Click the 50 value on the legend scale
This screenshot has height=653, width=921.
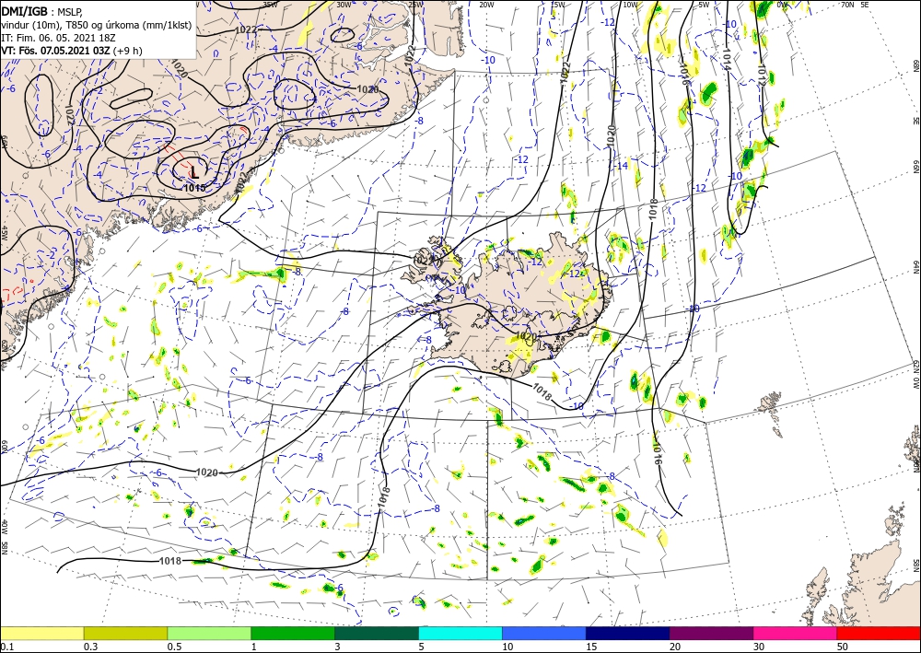(x=843, y=647)
